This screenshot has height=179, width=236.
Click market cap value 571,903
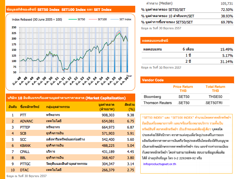(108, 133)
